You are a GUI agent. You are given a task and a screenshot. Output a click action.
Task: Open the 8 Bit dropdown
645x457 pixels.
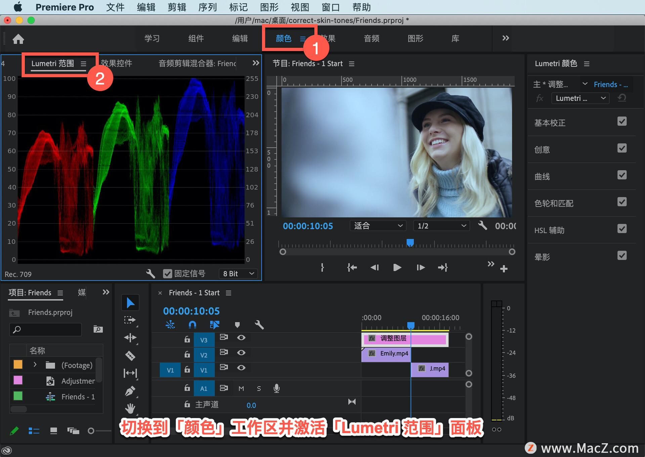point(238,274)
